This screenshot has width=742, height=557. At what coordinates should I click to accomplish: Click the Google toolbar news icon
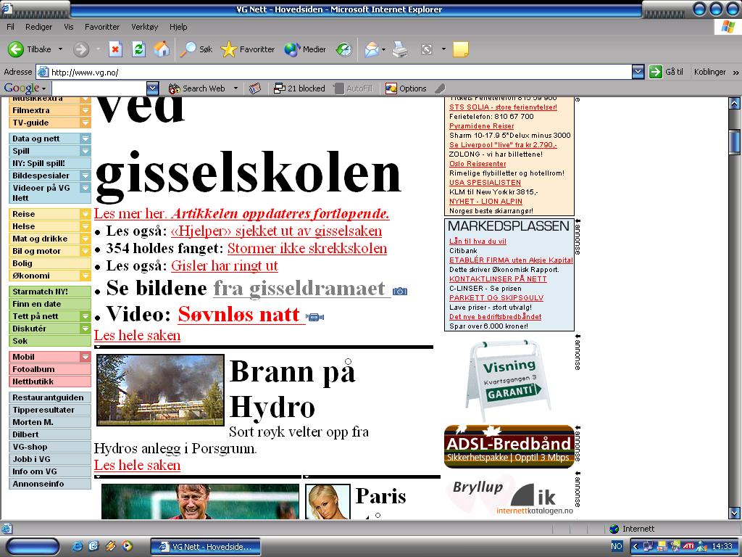tap(255, 88)
